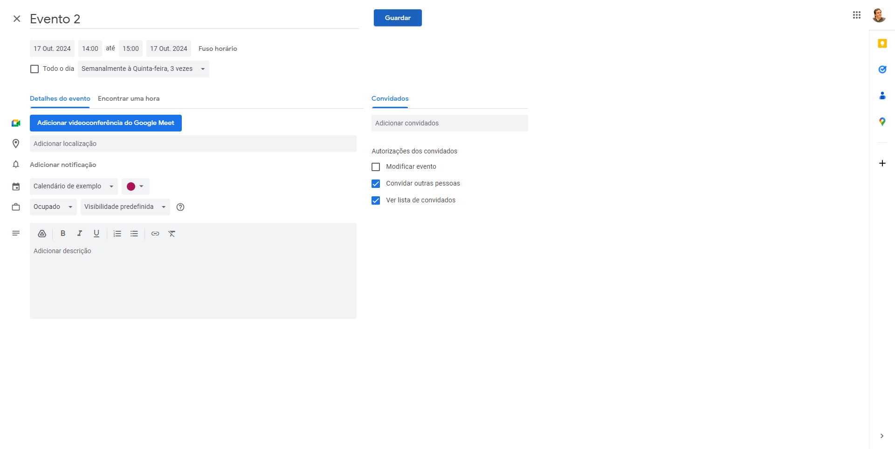Open the Calendário de exemplo dropdown
The width and height of the screenshot is (895, 449).
74,187
